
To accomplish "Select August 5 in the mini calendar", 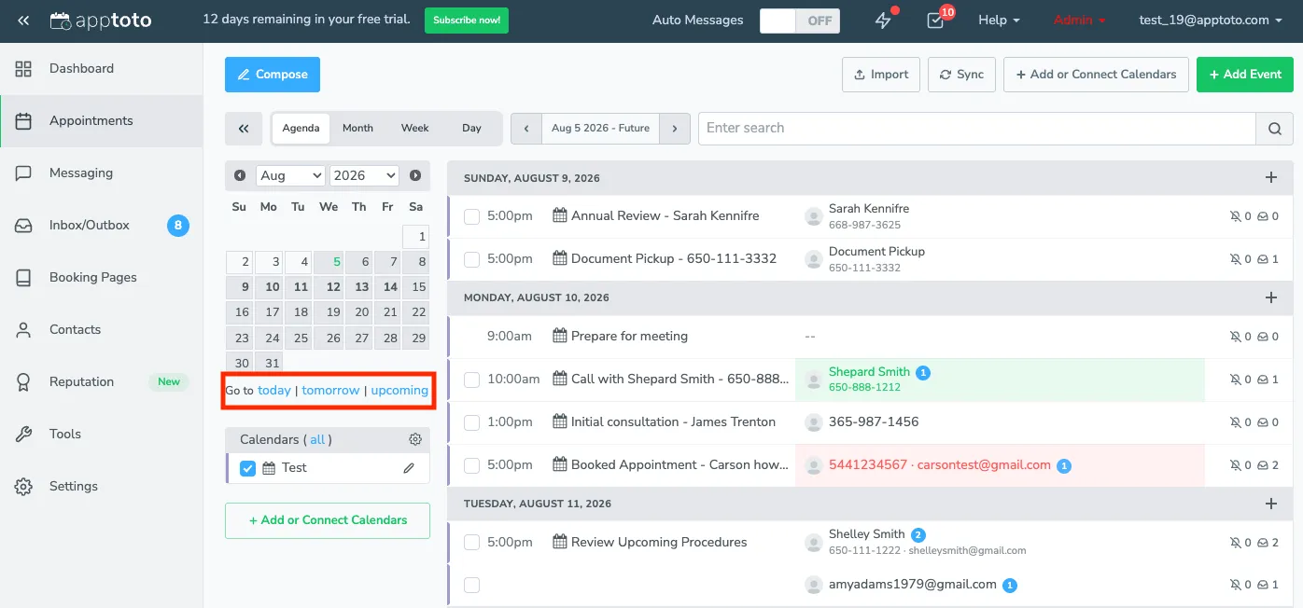I will click(329, 262).
